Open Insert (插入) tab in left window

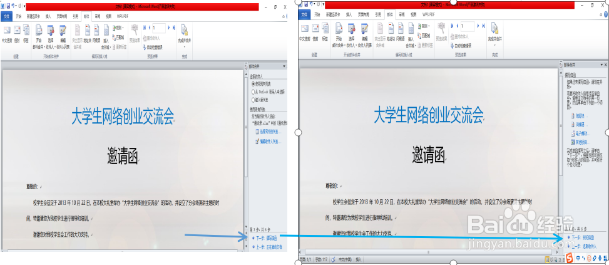[x=48, y=16]
